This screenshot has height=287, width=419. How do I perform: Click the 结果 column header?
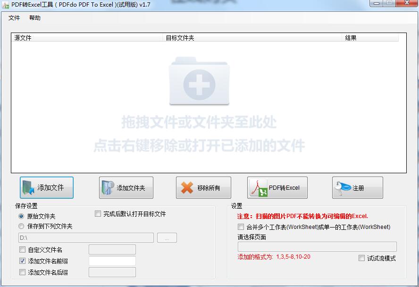coord(370,38)
